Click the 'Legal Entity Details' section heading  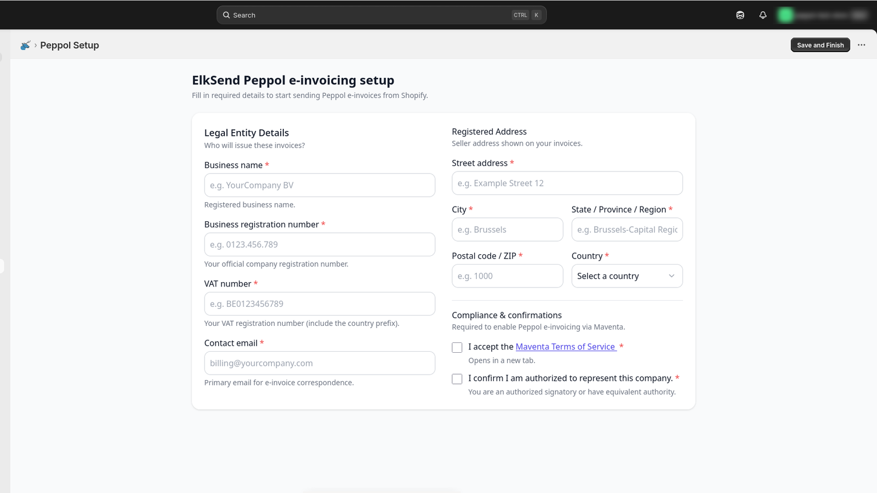[247, 133]
